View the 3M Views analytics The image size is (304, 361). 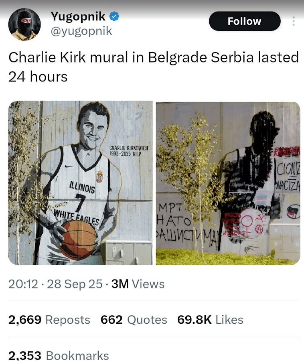(138, 284)
